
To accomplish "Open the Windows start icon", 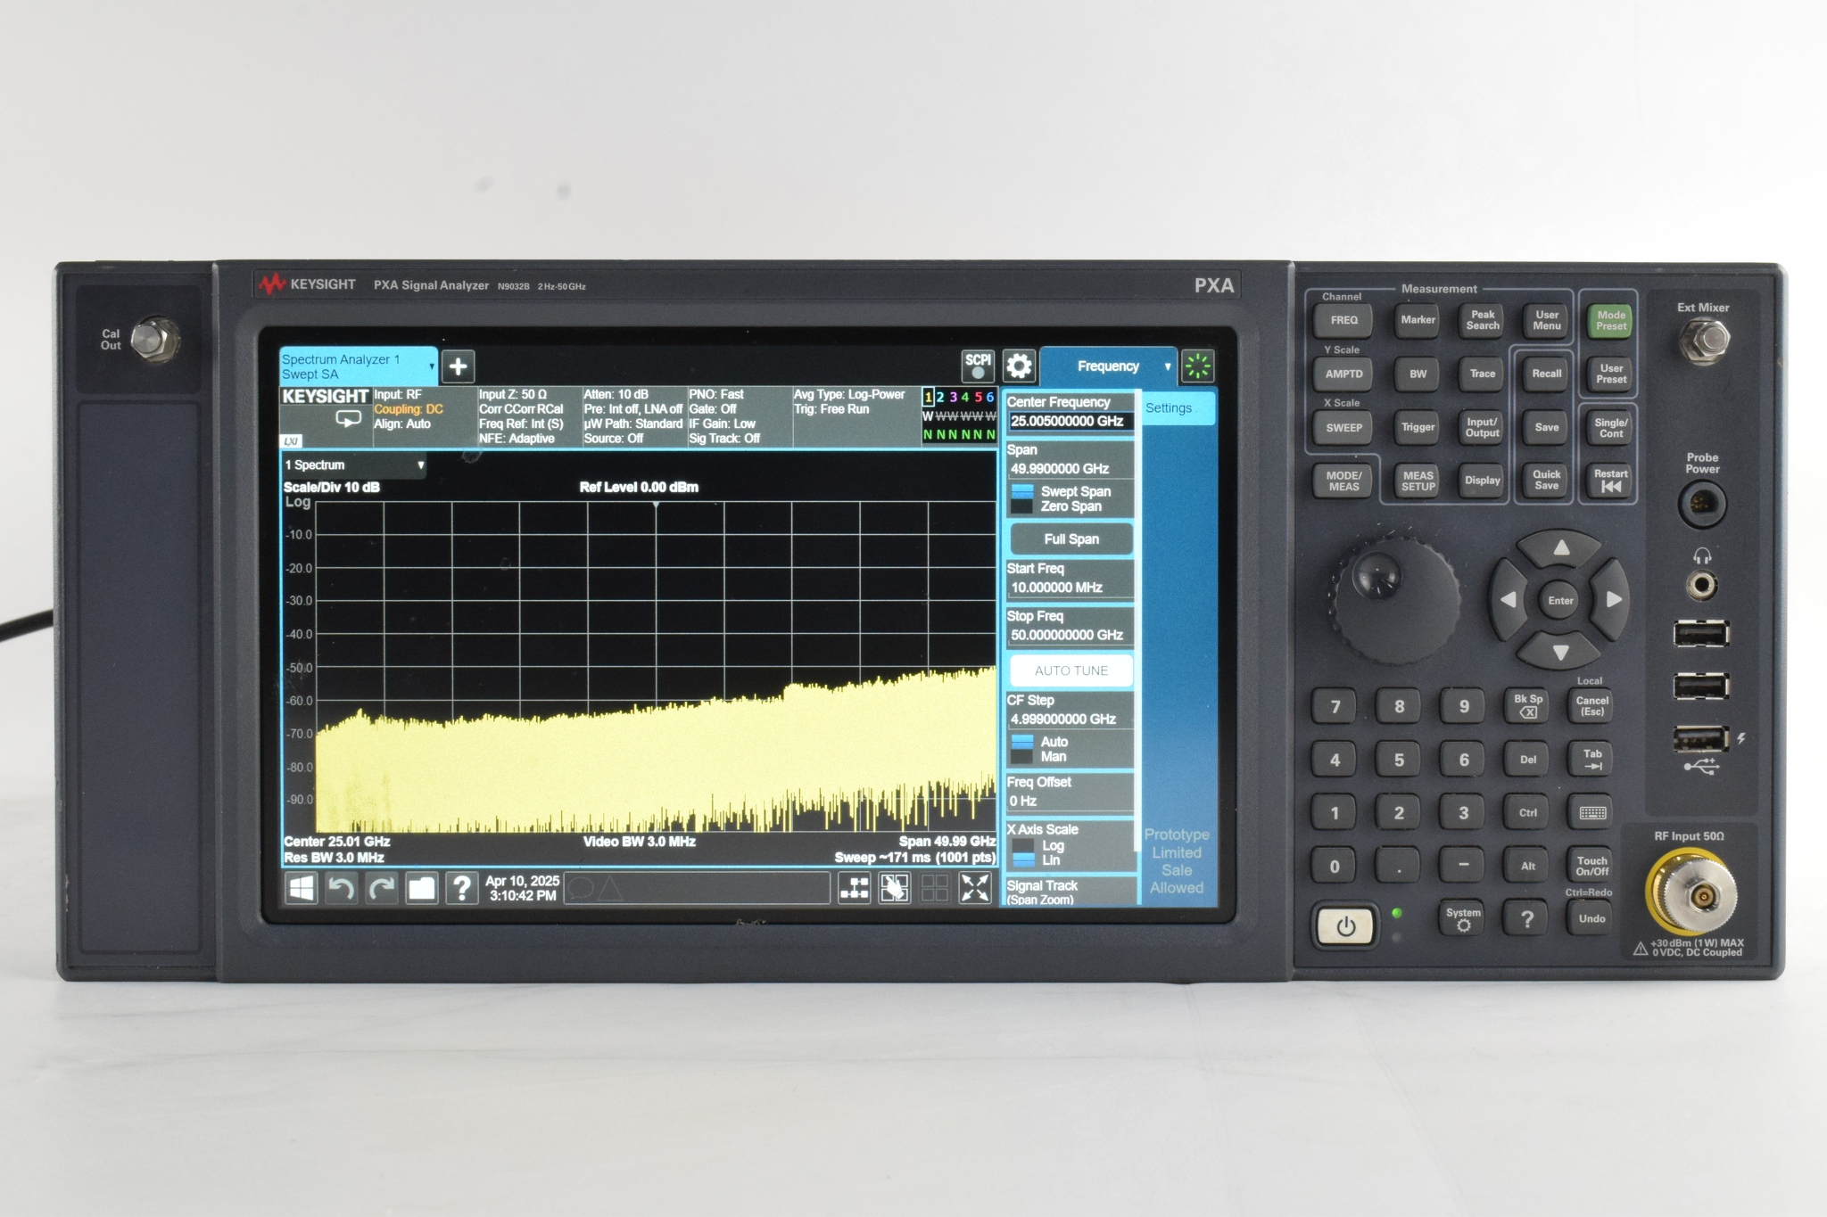I will 302,888.
